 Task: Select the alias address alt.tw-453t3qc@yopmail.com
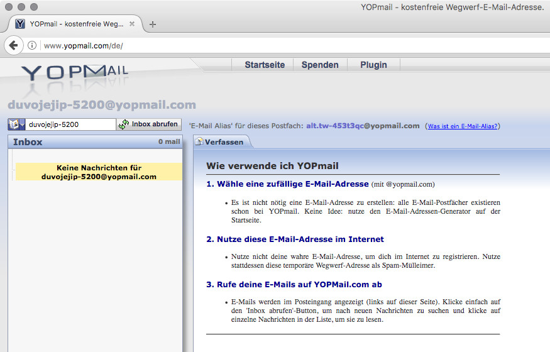coord(363,126)
